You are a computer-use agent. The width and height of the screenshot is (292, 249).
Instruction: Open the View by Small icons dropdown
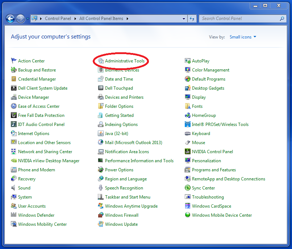pyautogui.click(x=243, y=37)
